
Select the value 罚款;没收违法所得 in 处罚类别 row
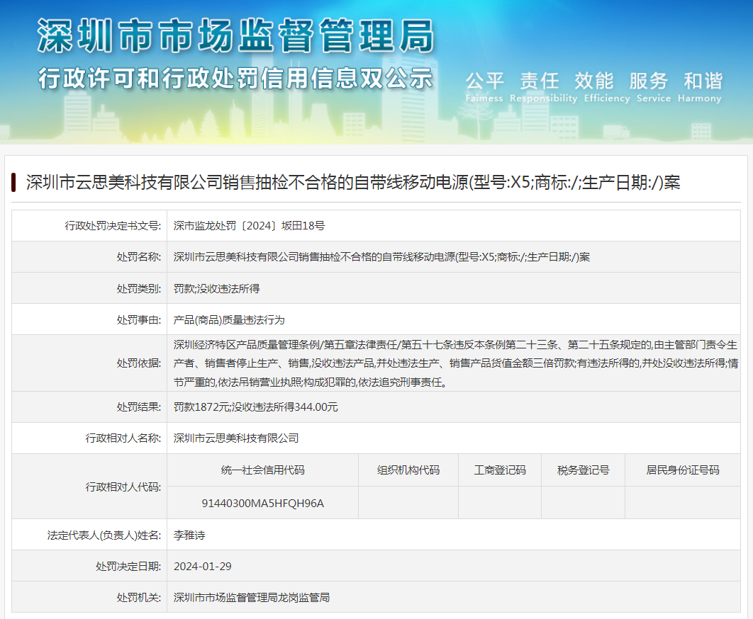216,288
